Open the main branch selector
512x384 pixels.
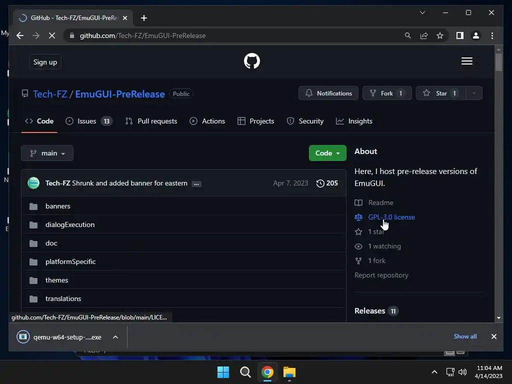pyautogui.click(x=47, y=153)
